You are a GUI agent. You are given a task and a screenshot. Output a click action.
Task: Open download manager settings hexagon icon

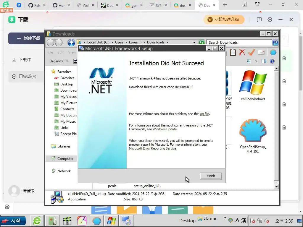[270, 20]
